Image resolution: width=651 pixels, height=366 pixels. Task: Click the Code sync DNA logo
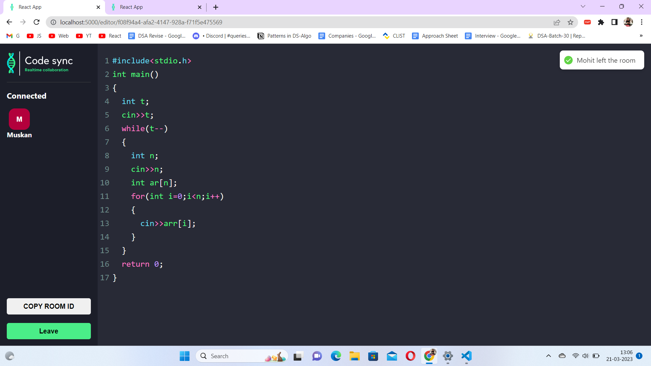point(11,63)
